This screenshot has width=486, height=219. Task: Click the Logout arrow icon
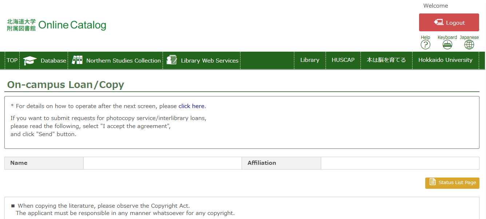[438, 23]
